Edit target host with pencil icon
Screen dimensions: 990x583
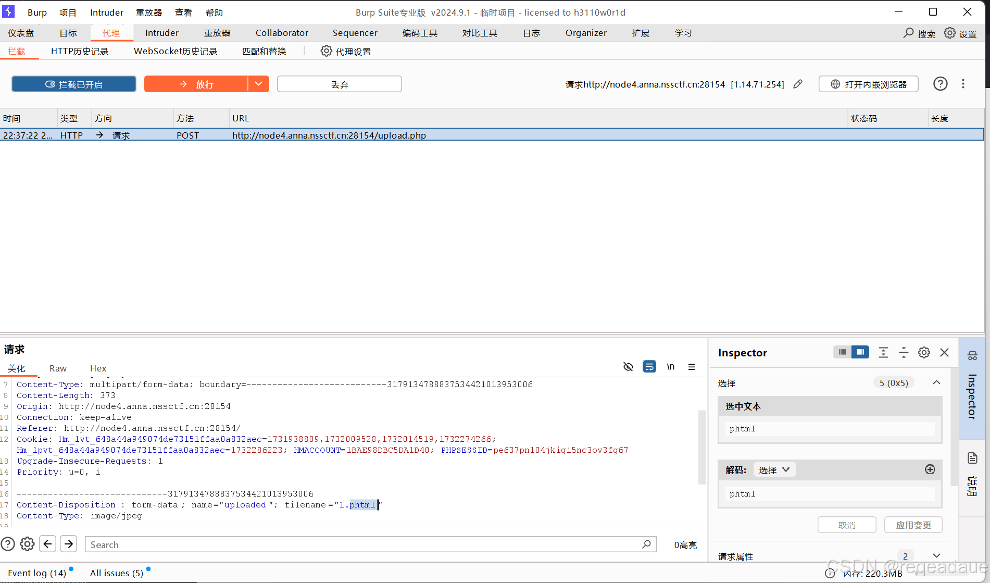(x=798, y=84)
